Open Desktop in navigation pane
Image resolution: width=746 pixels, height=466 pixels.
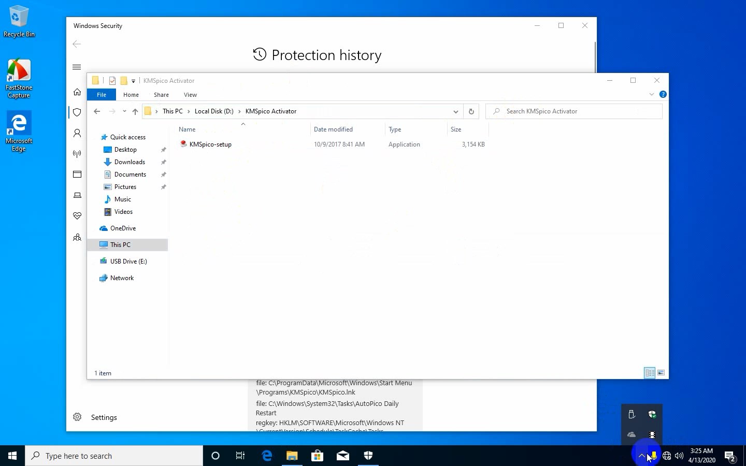pyautogui.click(x=125, y=150)
